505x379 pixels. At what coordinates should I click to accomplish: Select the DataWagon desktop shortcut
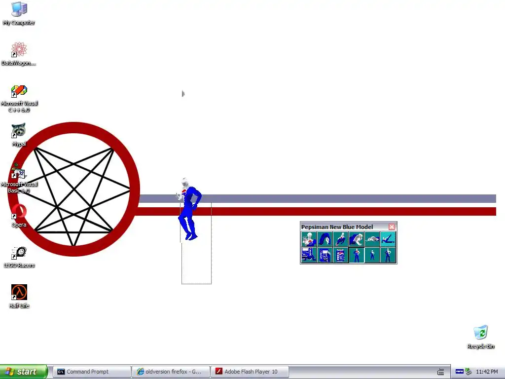coord(19,54)
